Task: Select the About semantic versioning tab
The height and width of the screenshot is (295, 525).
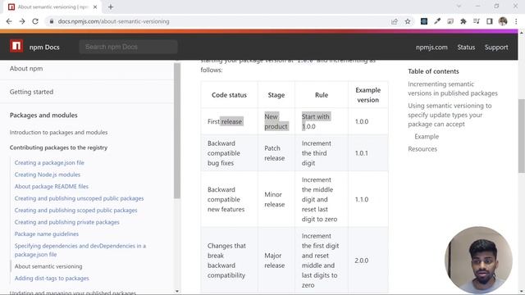Action: 52,7
